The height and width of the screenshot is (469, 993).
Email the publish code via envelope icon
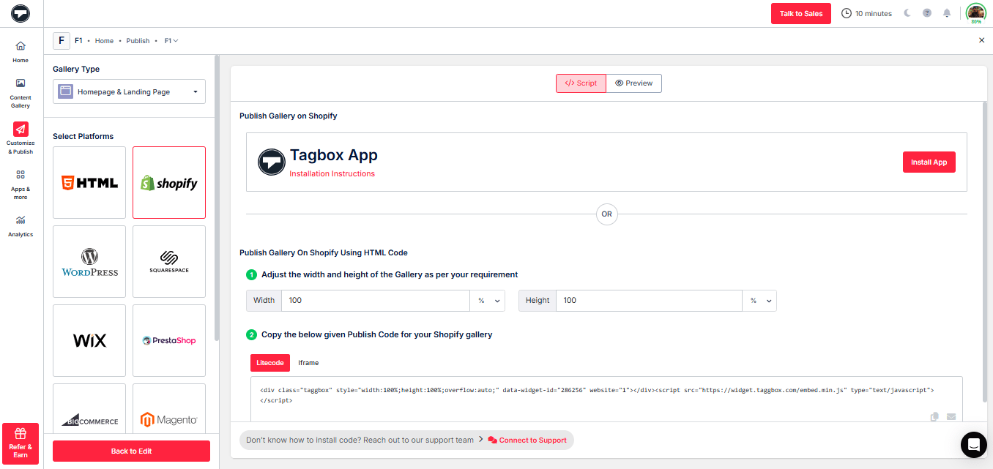click(x=951, y=416)
